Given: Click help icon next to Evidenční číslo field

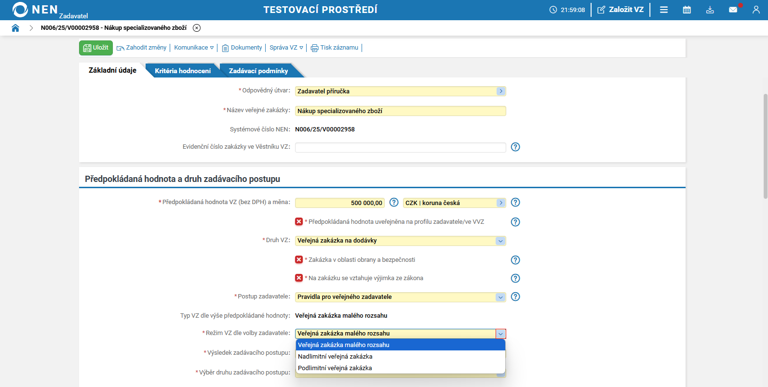Looking at the screenshot, I should tap(515, 147).
